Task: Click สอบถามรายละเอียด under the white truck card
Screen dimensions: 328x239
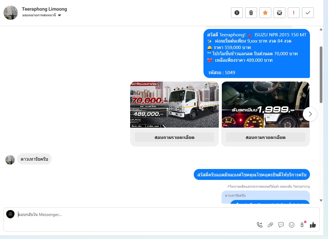Action: [174, 137]
